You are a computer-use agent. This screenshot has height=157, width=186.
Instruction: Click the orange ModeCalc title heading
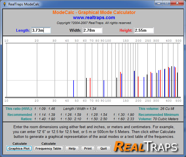(94, 13)
